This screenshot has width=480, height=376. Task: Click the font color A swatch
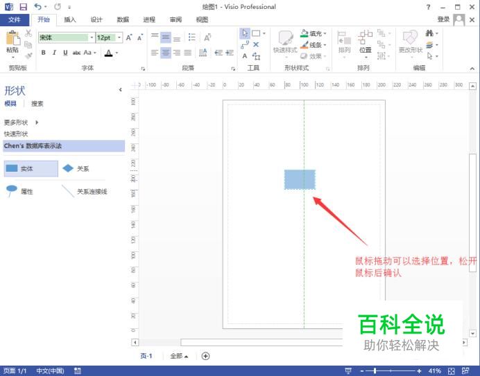(108, 53)
